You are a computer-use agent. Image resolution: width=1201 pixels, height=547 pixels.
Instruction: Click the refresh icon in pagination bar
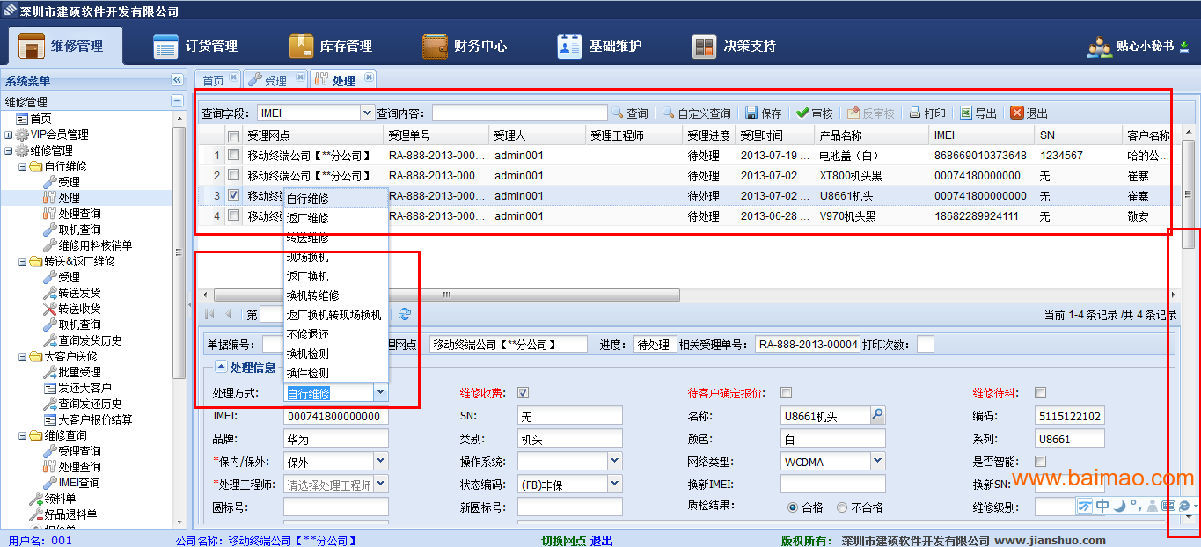[x=405, y=314]
